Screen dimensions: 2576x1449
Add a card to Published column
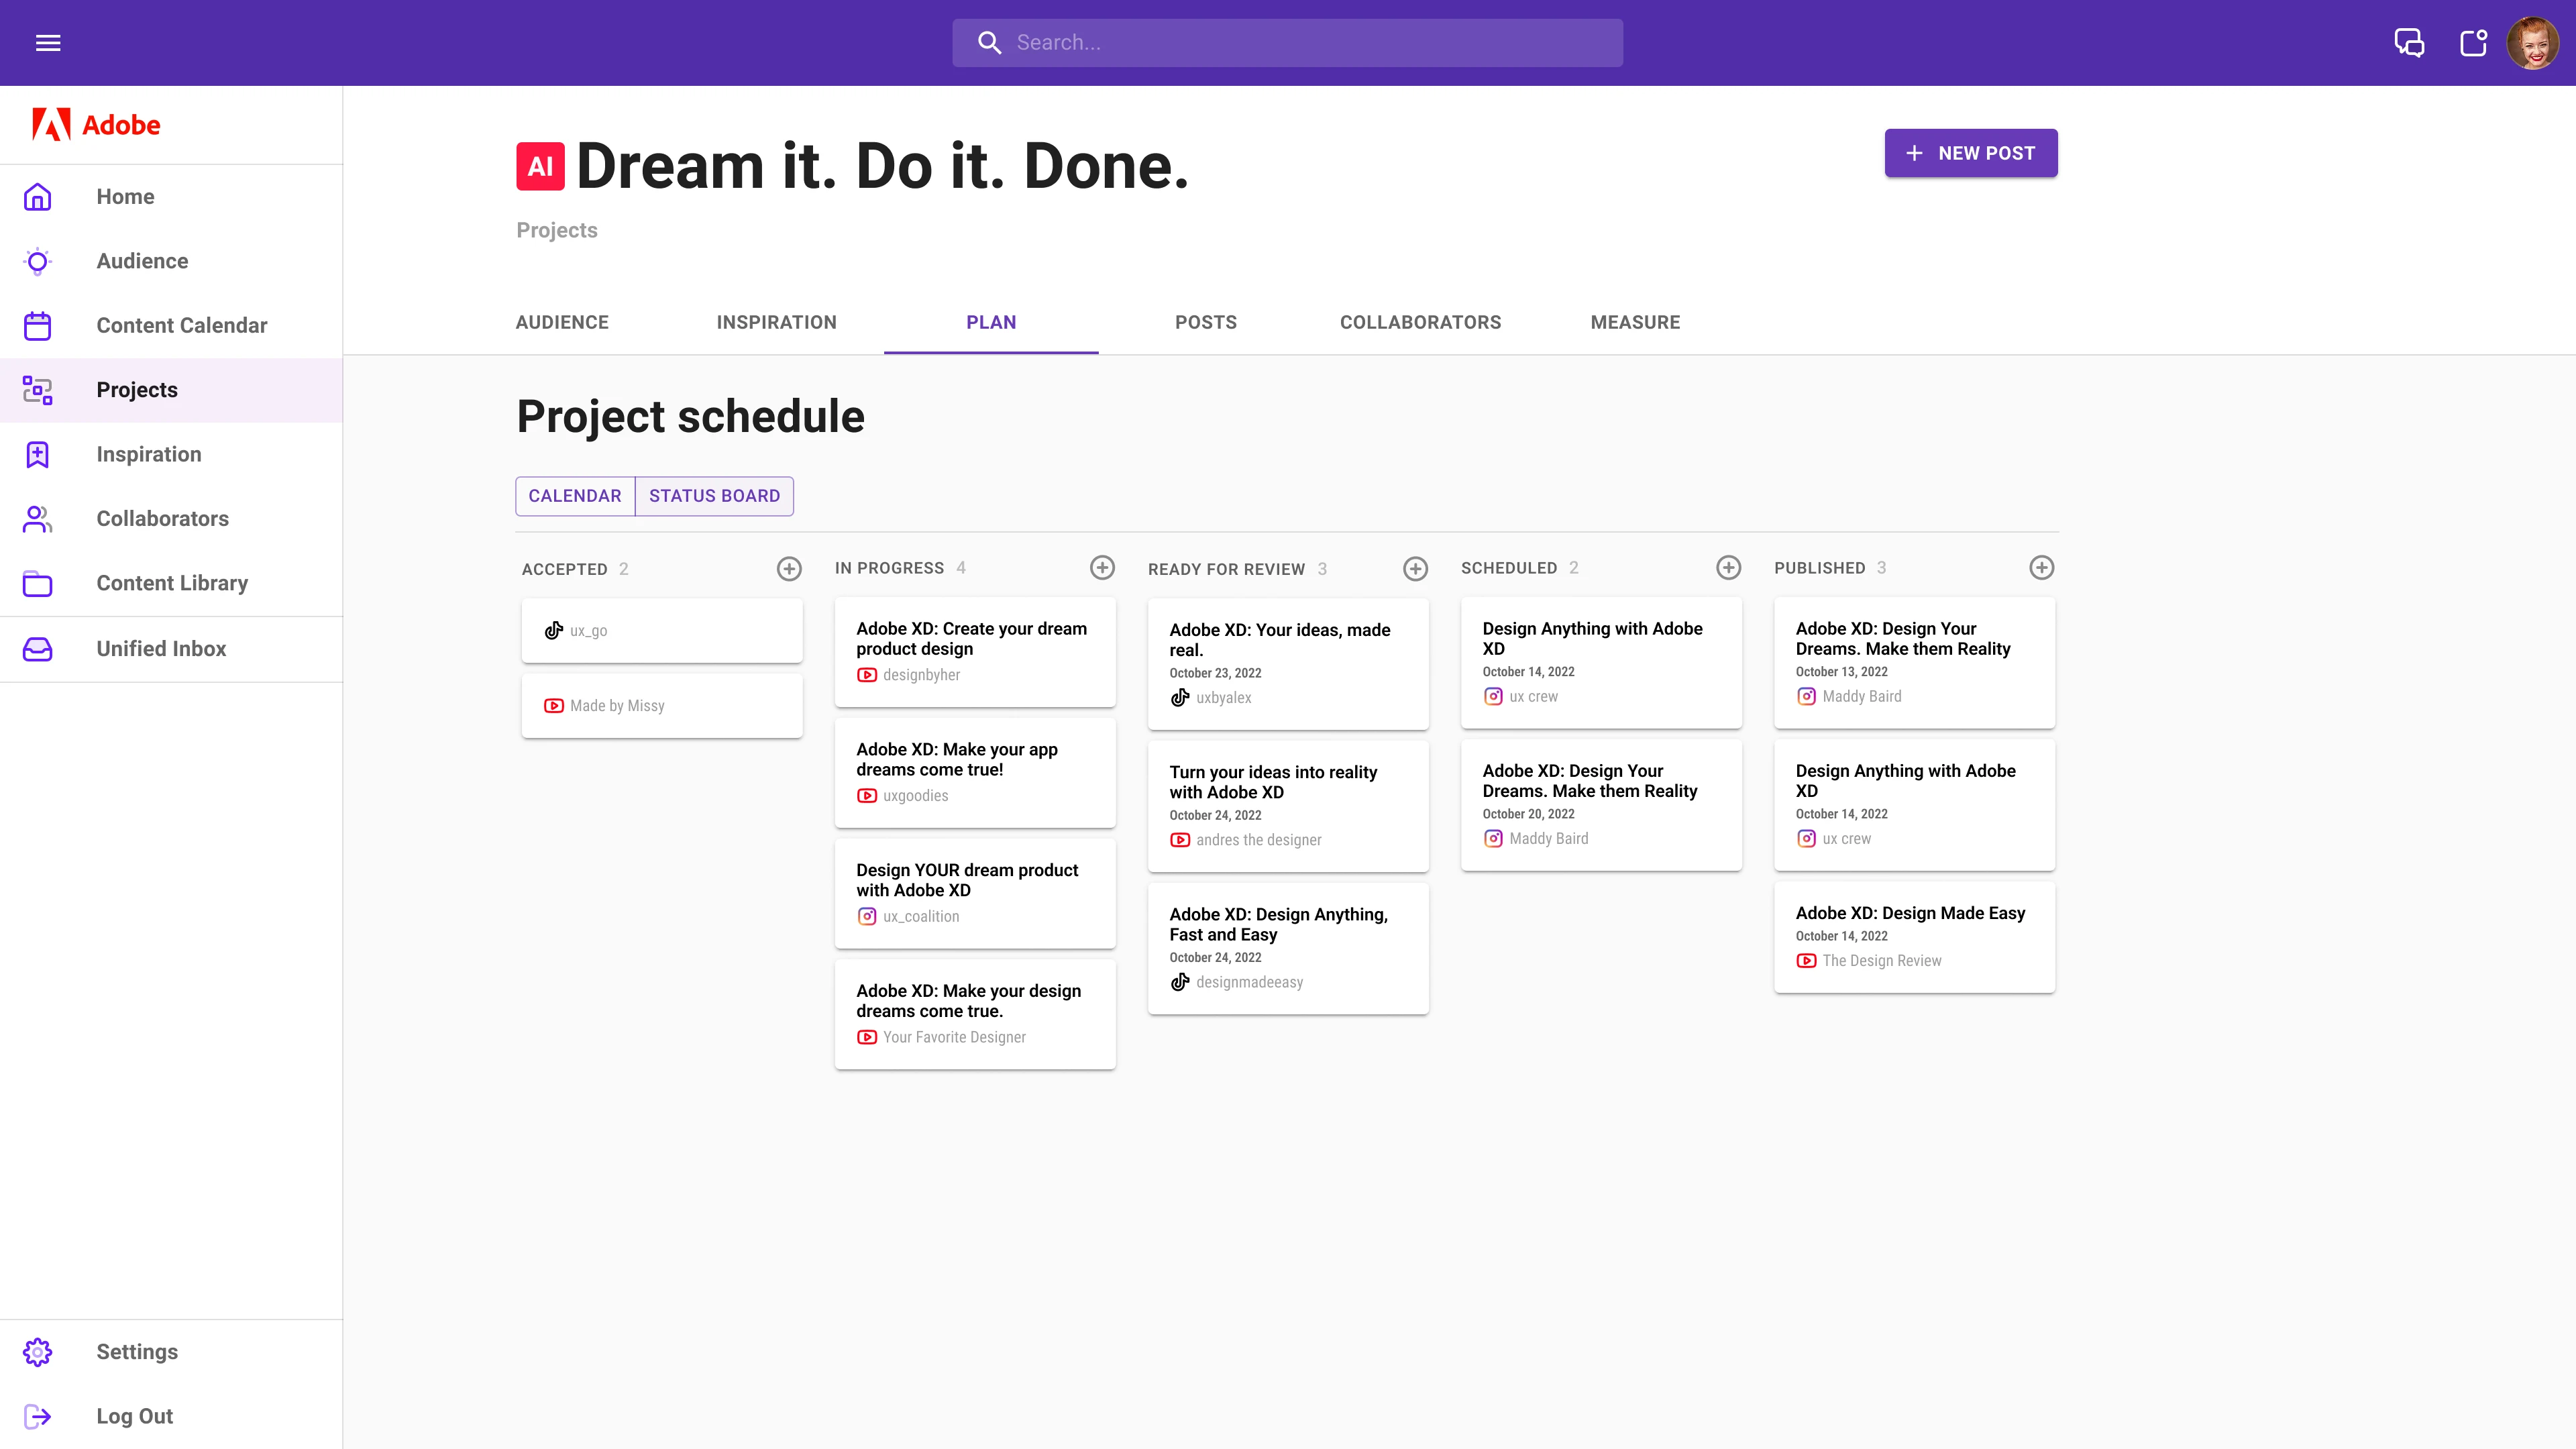click(x=2041, y=568)
